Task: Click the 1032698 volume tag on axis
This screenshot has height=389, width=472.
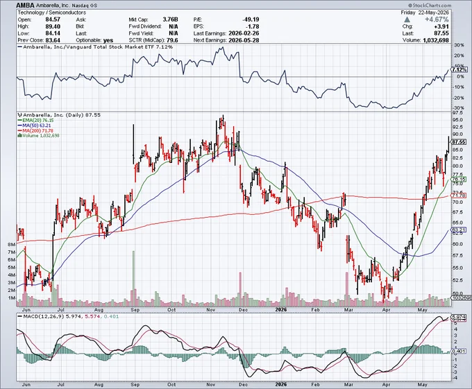Action: click(461, 298)
